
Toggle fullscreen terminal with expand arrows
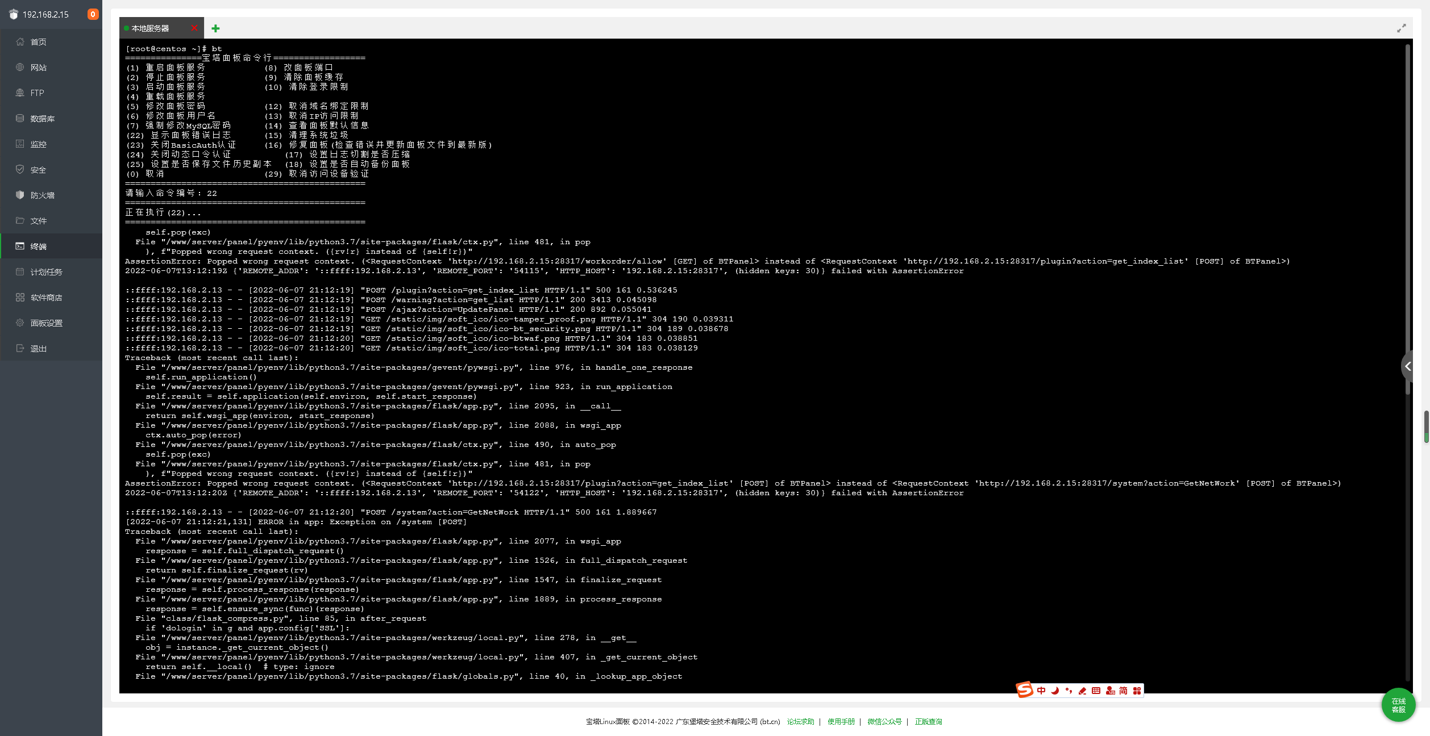coord(1401,28)
